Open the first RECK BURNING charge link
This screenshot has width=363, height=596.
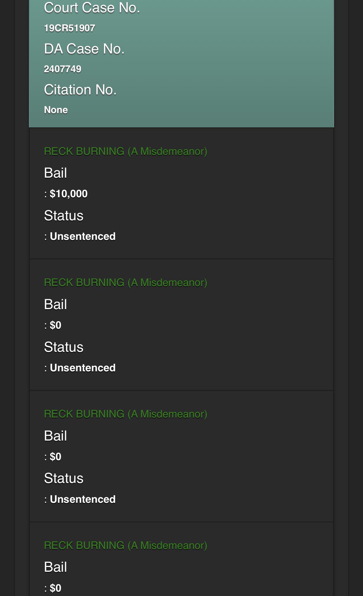pyautogui.click(x=125, y=151)
